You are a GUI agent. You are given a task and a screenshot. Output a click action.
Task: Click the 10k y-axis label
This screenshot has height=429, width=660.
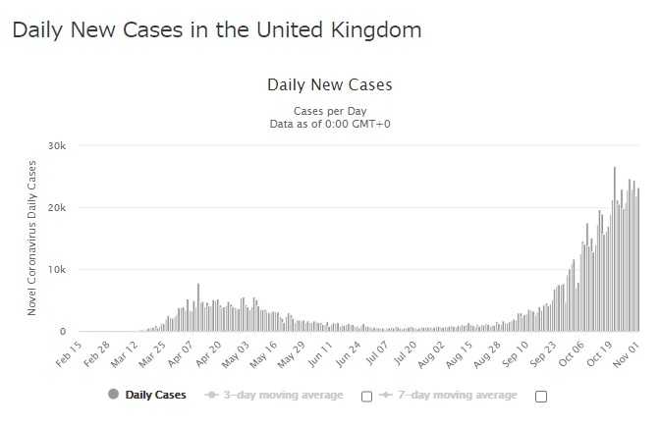coord(57,270)
